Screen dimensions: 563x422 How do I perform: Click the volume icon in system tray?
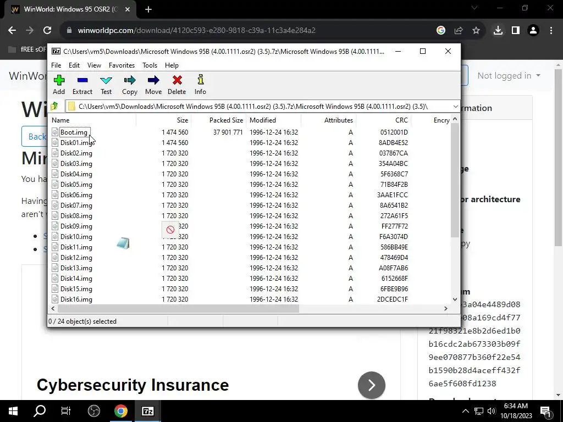(x=492, y=411)
